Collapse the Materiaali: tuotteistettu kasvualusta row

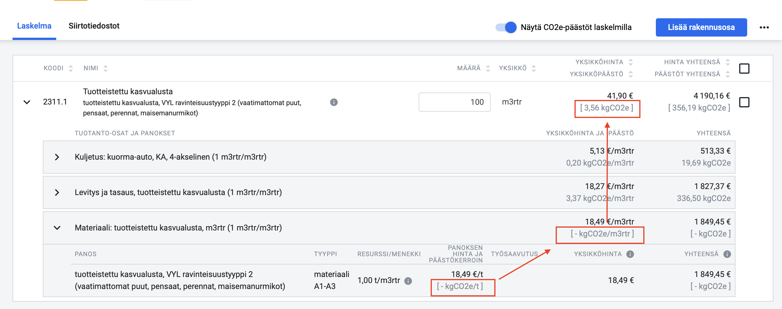point(57,228)
